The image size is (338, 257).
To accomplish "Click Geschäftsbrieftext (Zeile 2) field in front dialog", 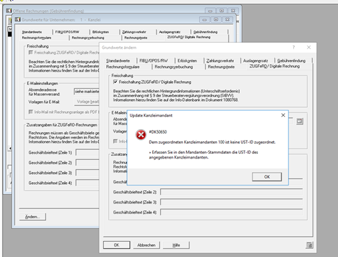I will (232, 192).
